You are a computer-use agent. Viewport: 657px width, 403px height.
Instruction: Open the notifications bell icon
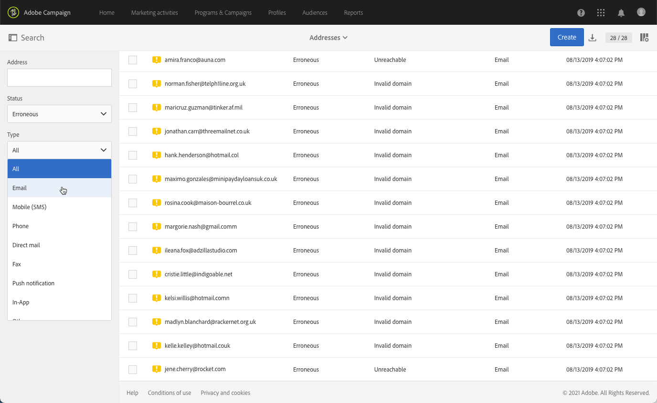621,13
